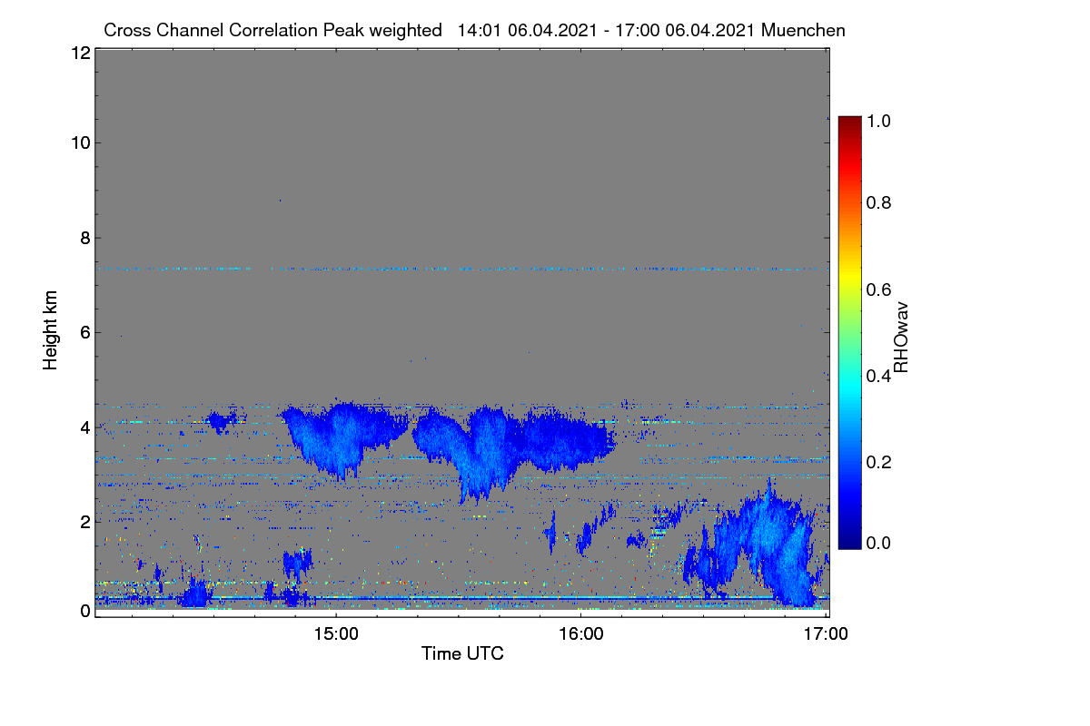The height and width of the screenshot is (726, 1090).
Task: Click the 15:00 time axis label
Action: point(335,634)
